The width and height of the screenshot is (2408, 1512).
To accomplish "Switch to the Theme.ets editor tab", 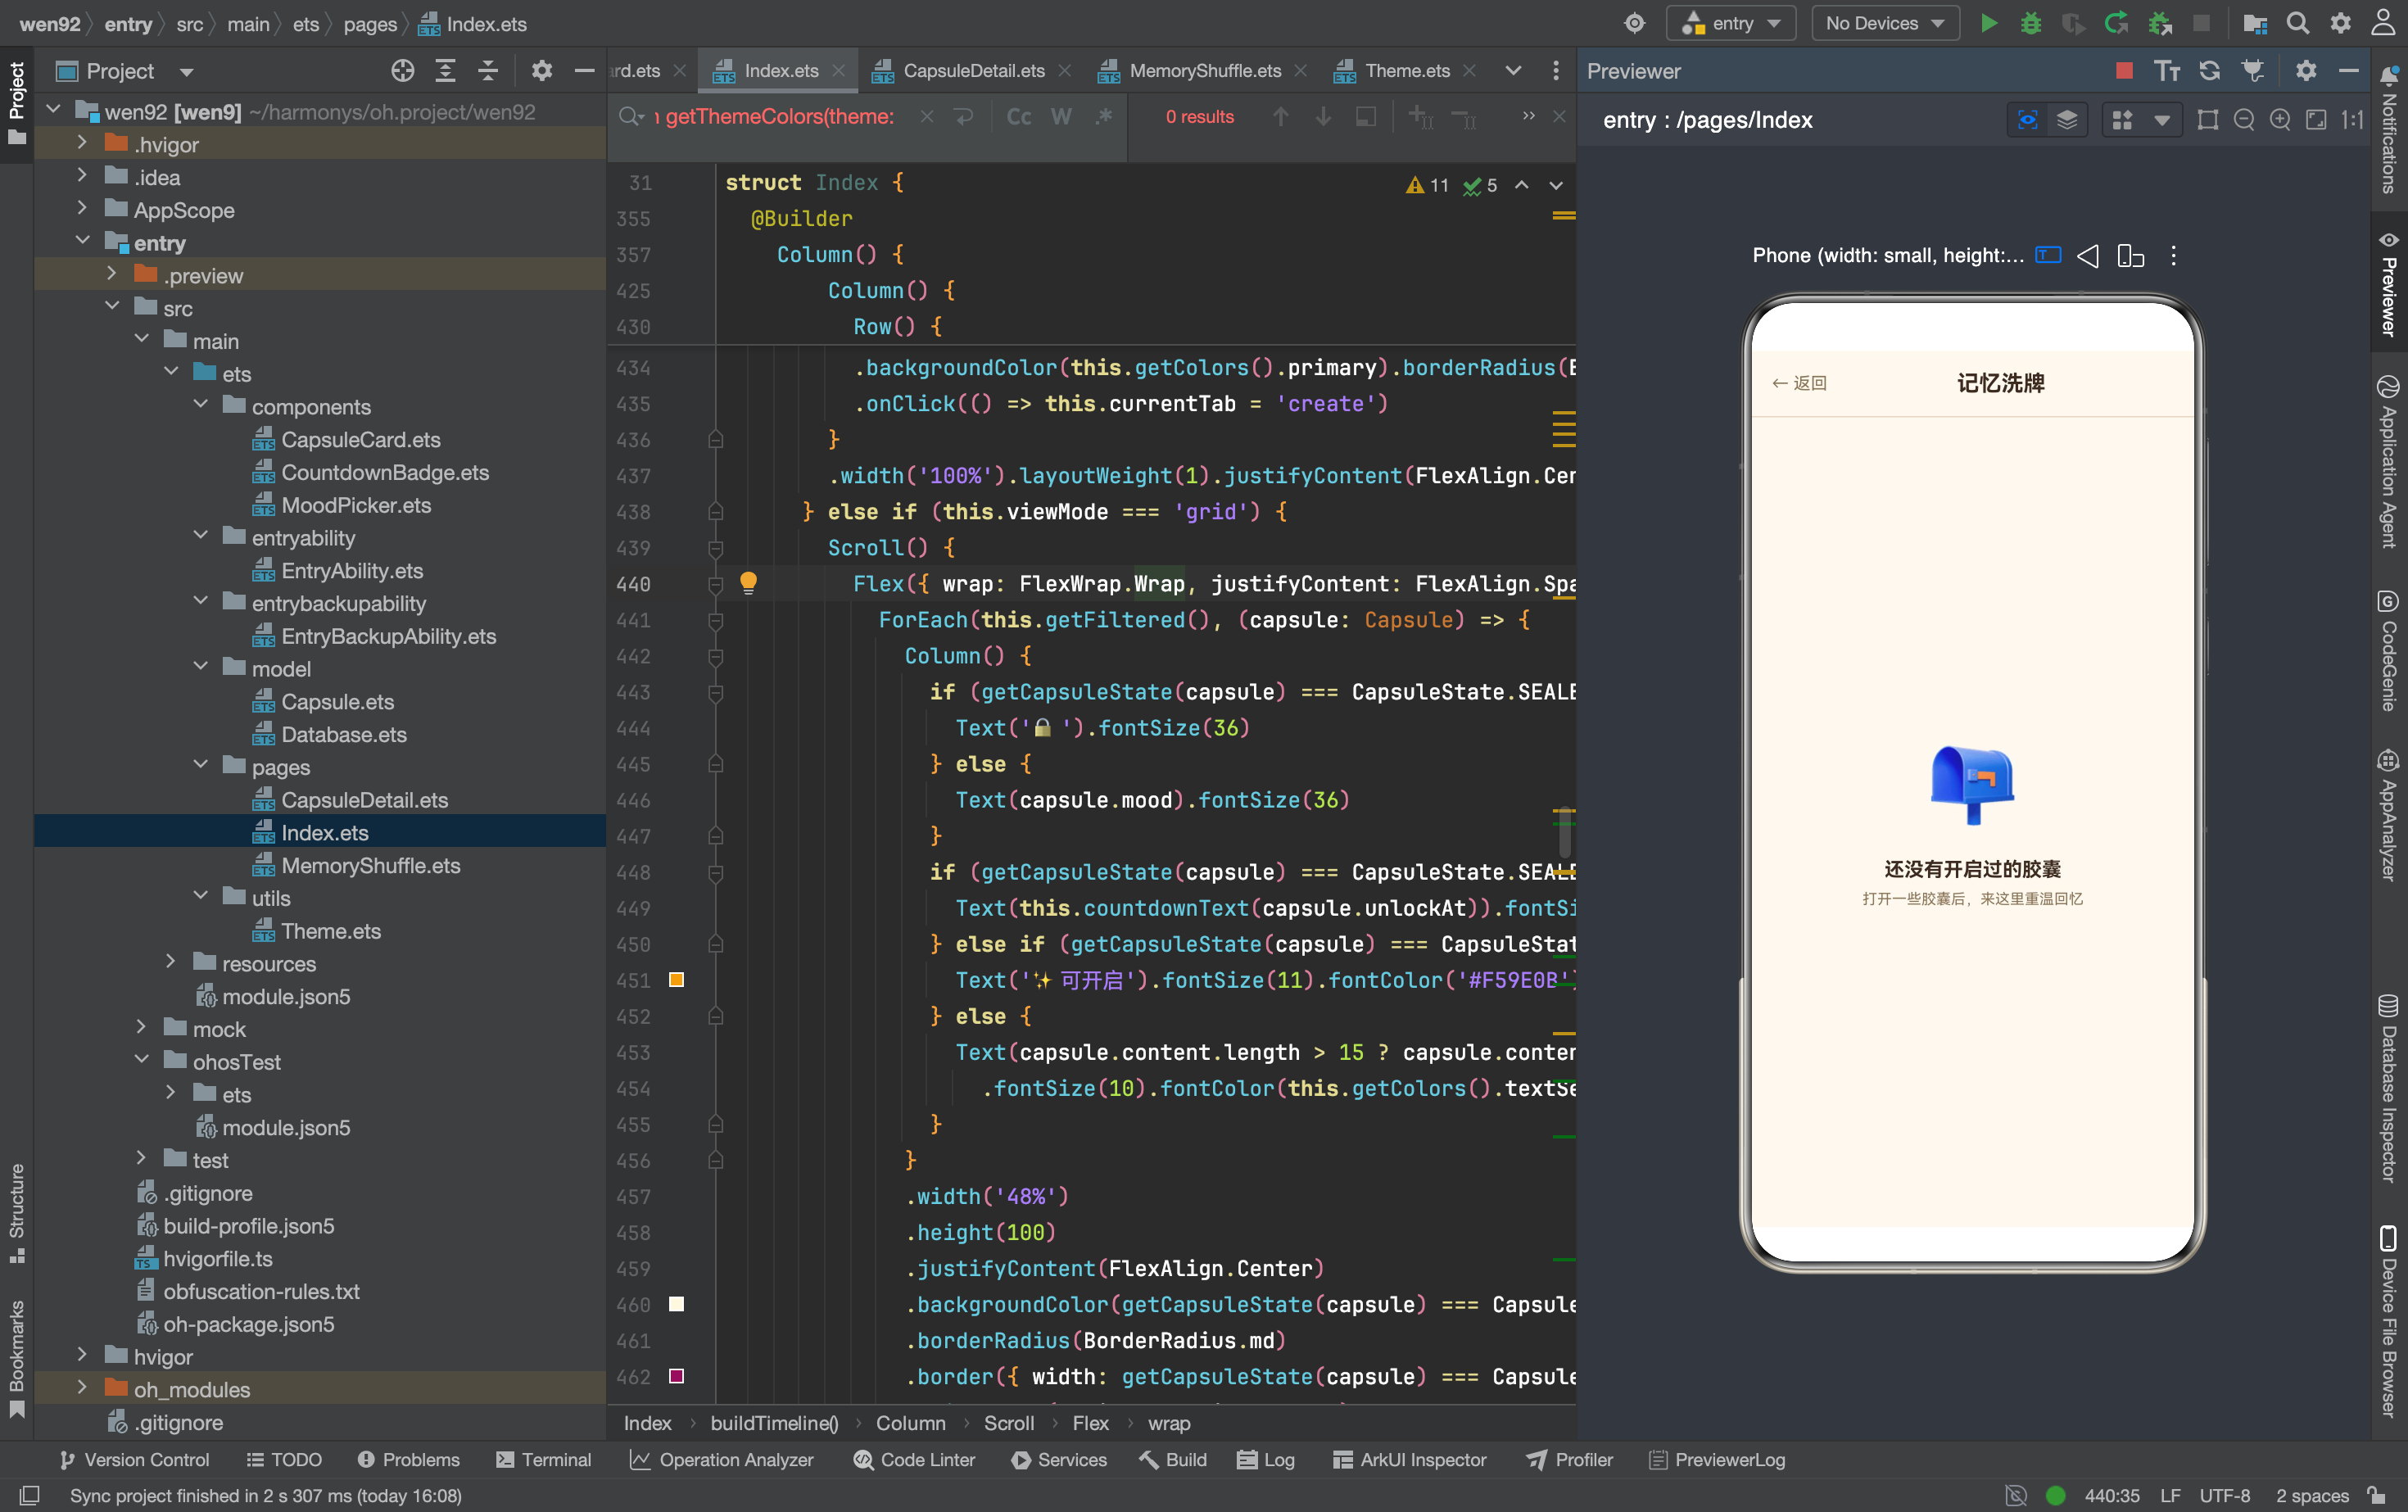I will click(1406, 71).
